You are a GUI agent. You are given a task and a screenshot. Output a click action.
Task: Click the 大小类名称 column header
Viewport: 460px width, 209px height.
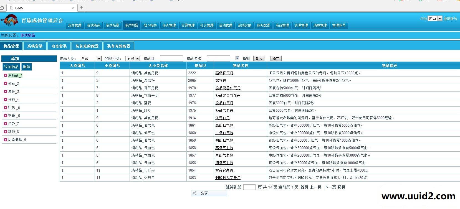point(158,65)
